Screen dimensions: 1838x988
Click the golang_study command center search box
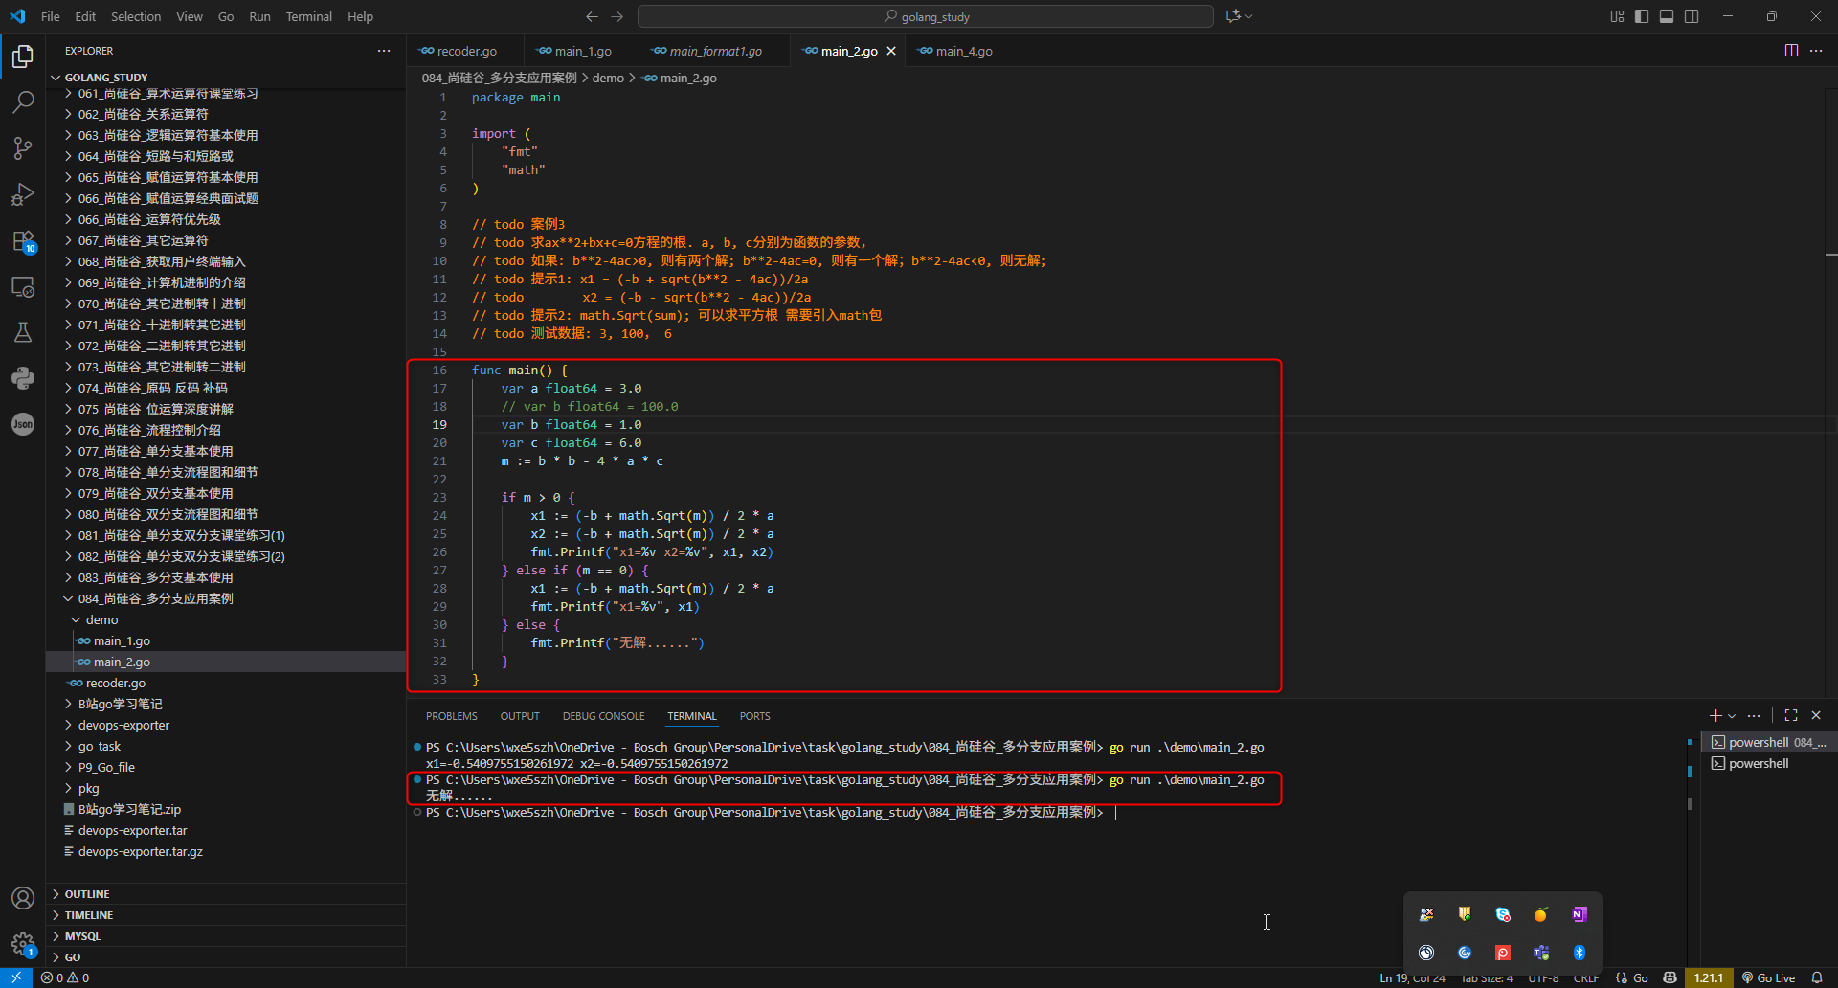(x=926, y=16)
